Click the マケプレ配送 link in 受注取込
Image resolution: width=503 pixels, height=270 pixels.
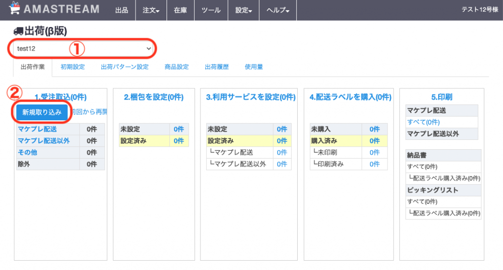[37, 129]
